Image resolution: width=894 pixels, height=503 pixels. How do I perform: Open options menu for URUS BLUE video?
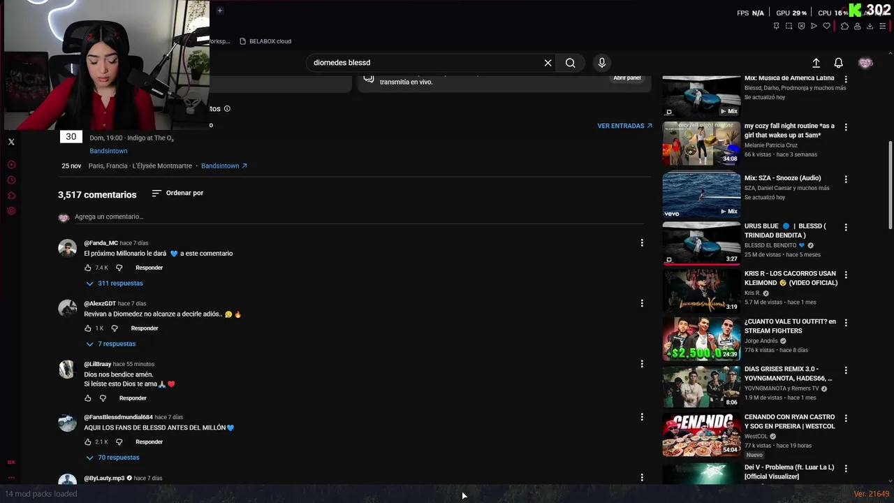click(x=846, y=228)
